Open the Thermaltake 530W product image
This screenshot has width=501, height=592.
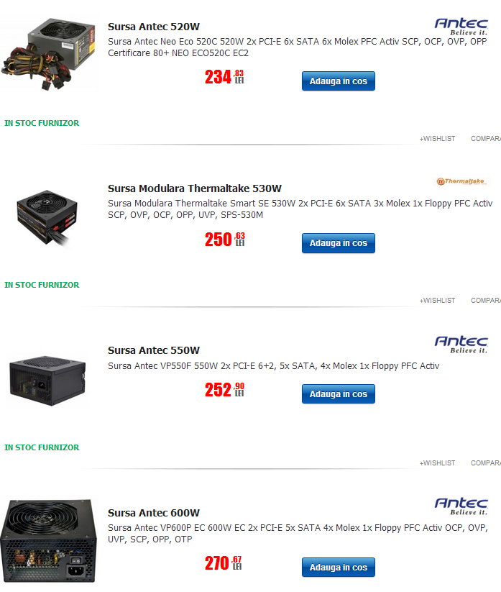coord(47,218)
